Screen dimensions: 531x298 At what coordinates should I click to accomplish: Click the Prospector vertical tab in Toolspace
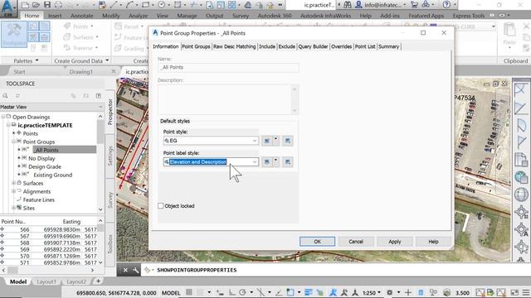click(110, 112)
